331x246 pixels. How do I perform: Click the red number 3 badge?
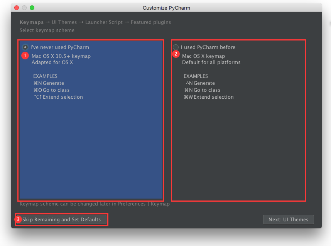(18, 219)
